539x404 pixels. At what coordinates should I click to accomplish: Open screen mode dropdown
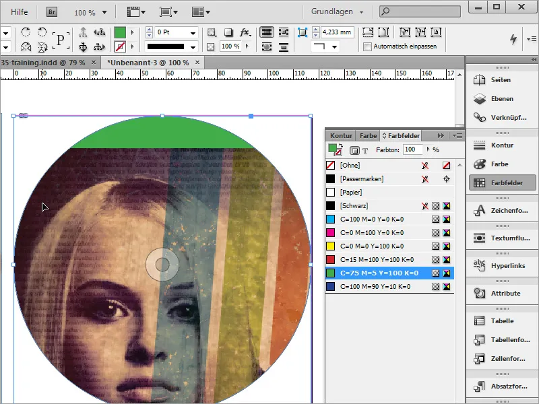[x=168, y=12]
